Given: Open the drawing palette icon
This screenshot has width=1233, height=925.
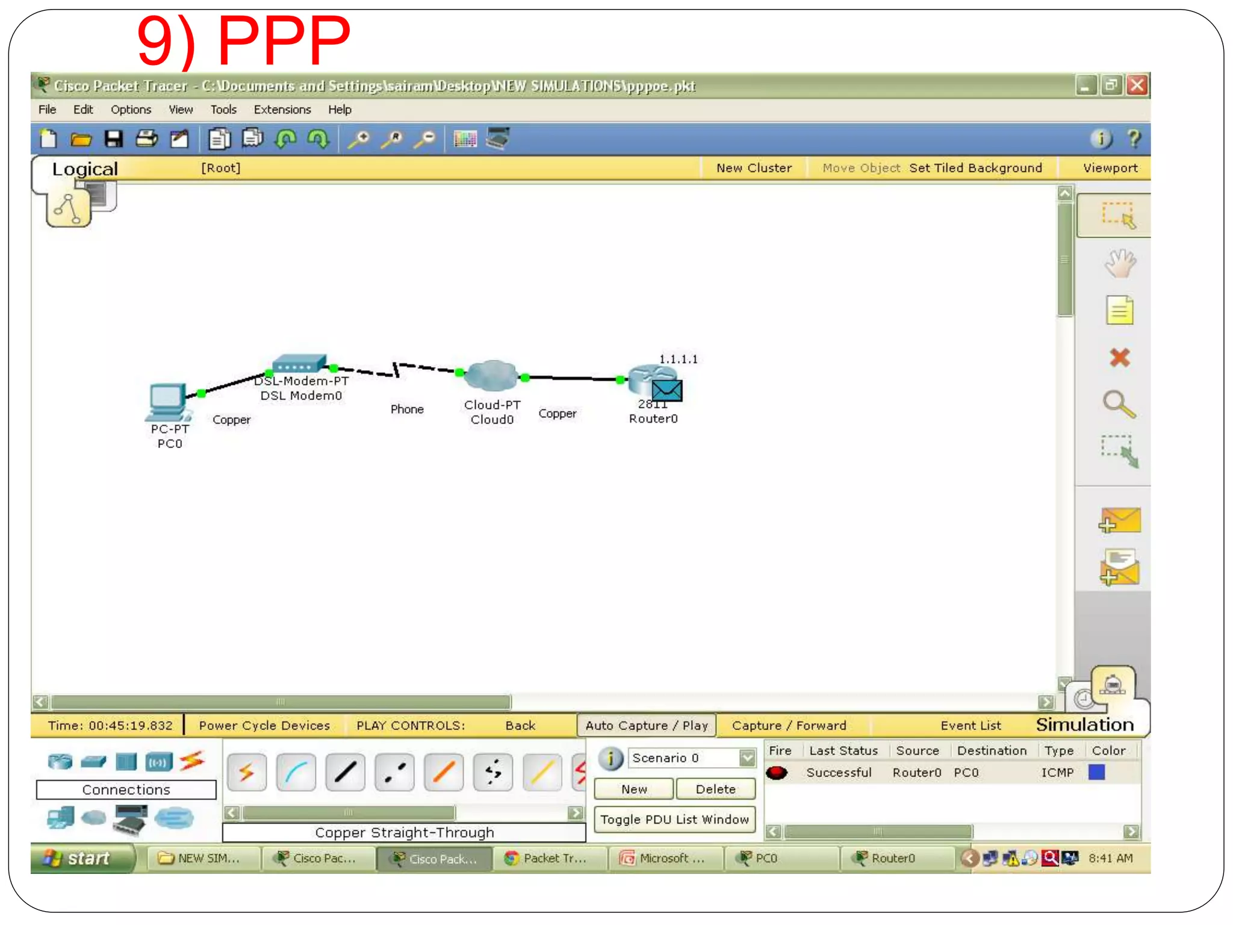Looking at the screenshot, I should 465,139.
